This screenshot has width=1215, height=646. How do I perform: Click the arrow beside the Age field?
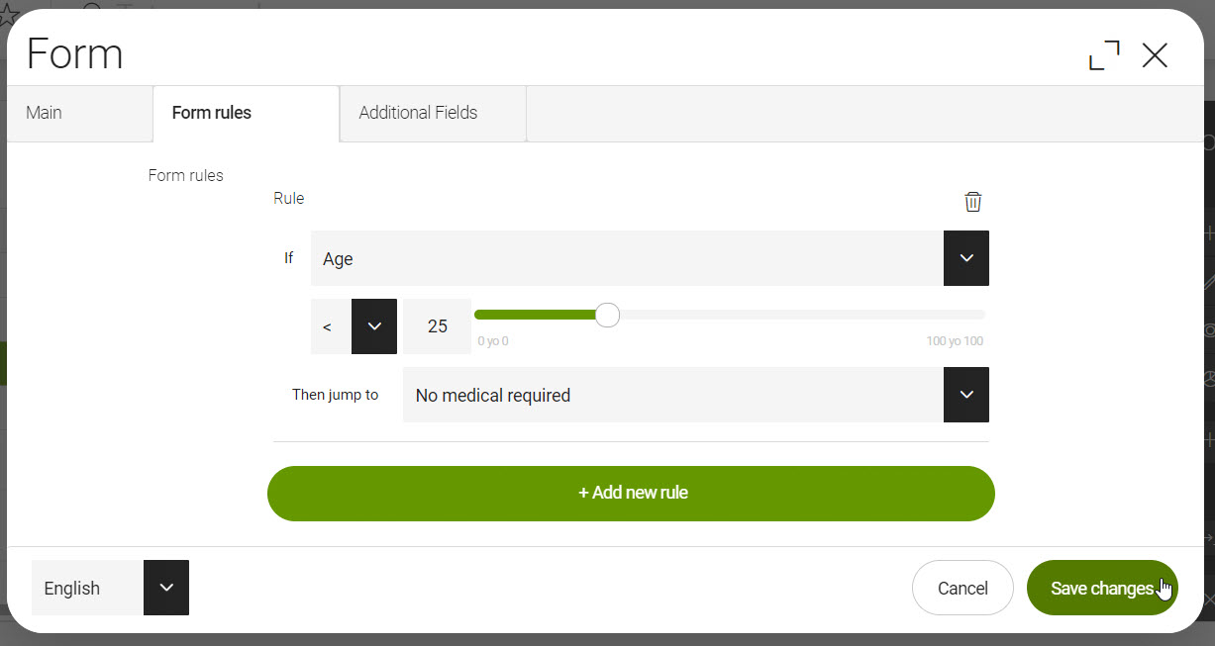966,258
